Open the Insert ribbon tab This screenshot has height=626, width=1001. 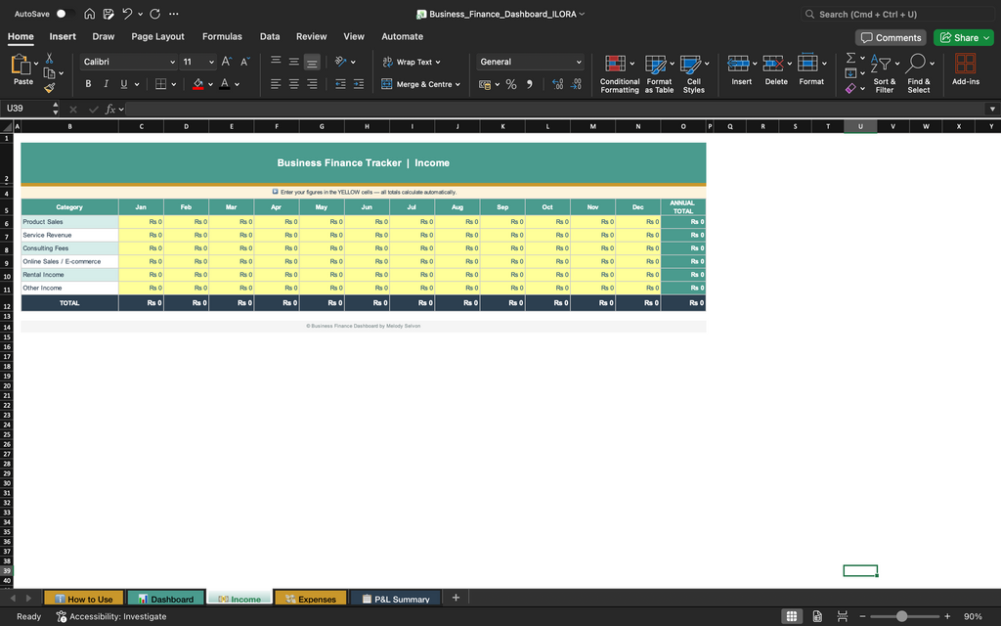click(x=63, y=36)
